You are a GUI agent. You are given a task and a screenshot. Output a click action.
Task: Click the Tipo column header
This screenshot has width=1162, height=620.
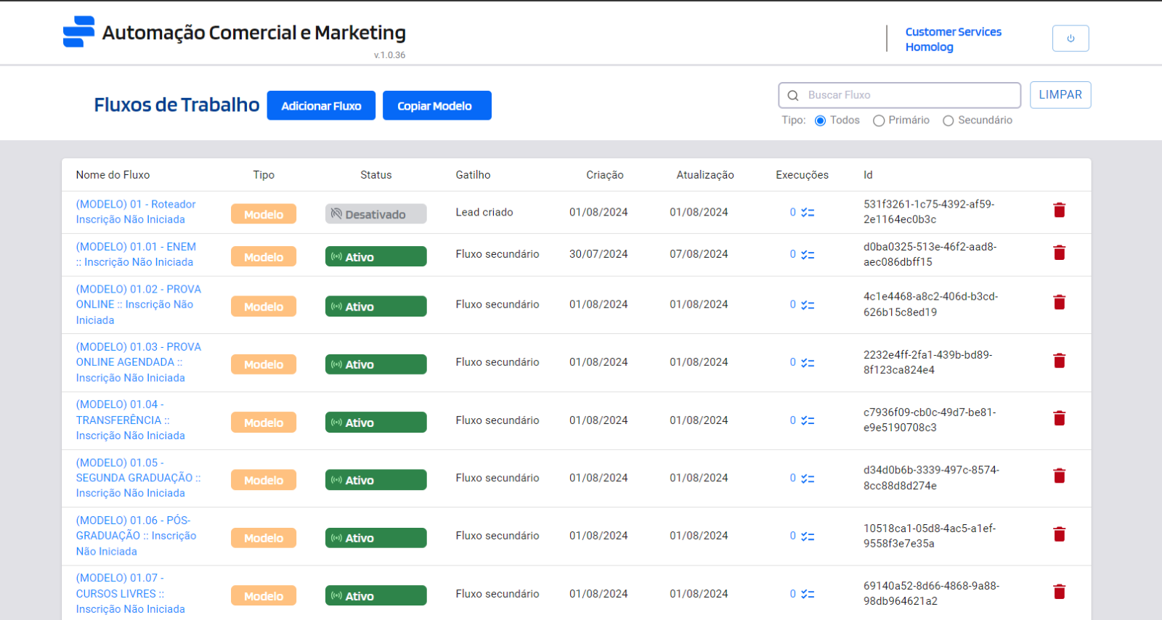point(264,175)
